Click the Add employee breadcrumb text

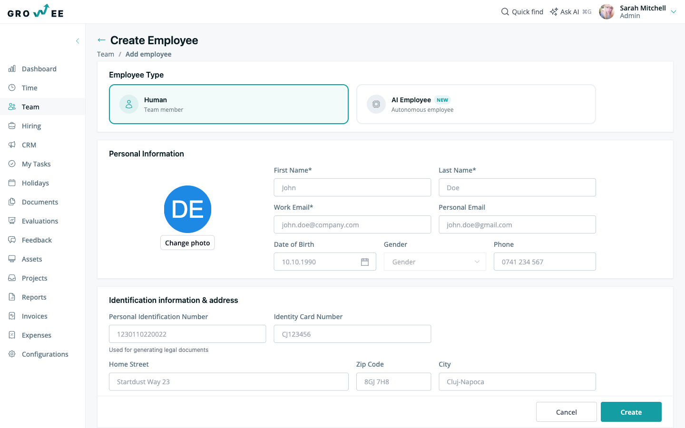148,54
